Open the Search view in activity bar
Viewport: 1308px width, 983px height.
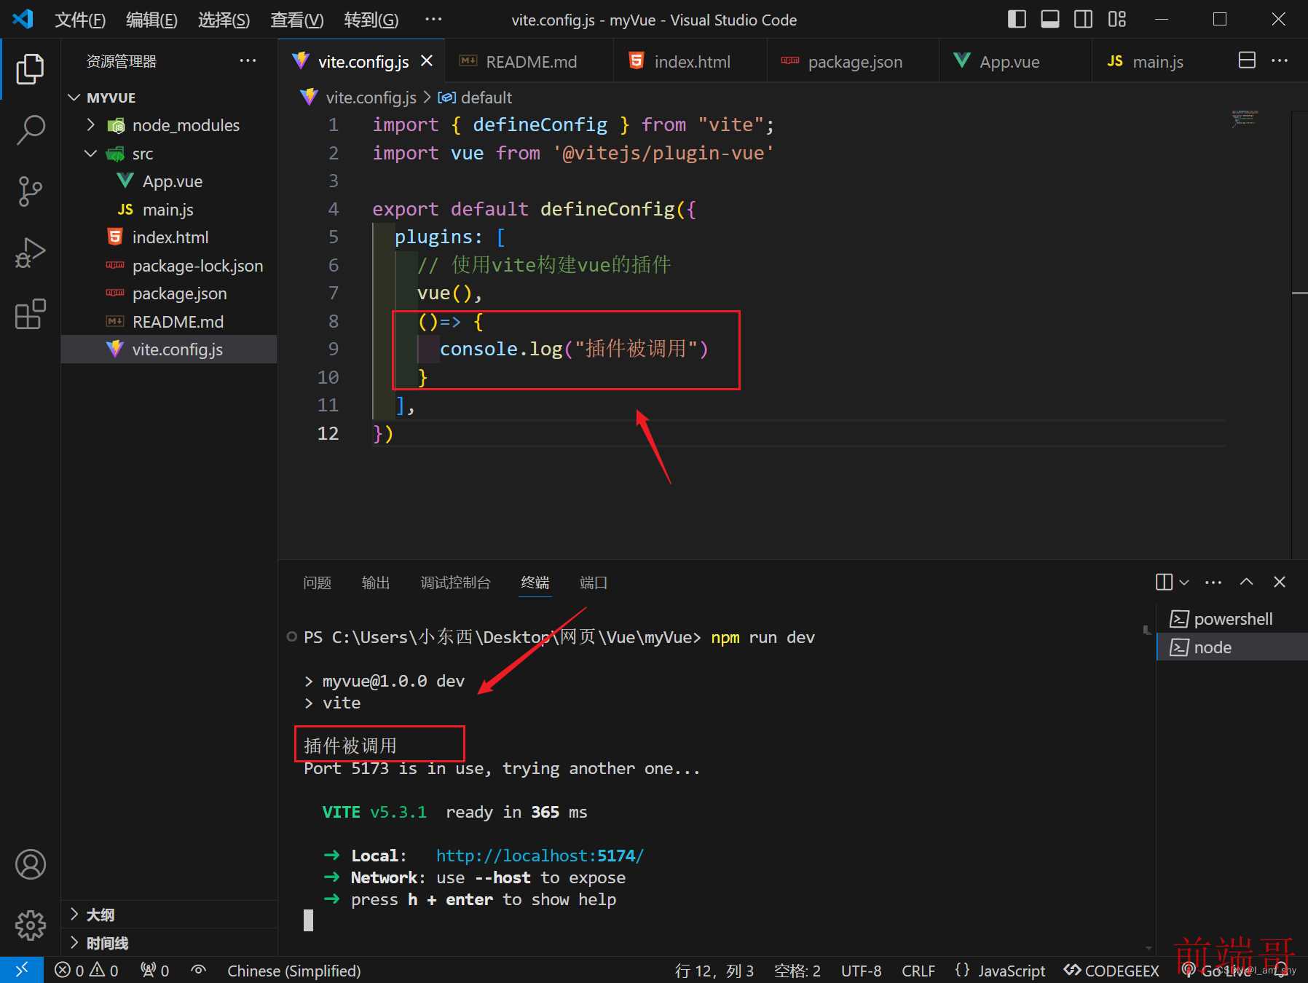pos(30,130)
